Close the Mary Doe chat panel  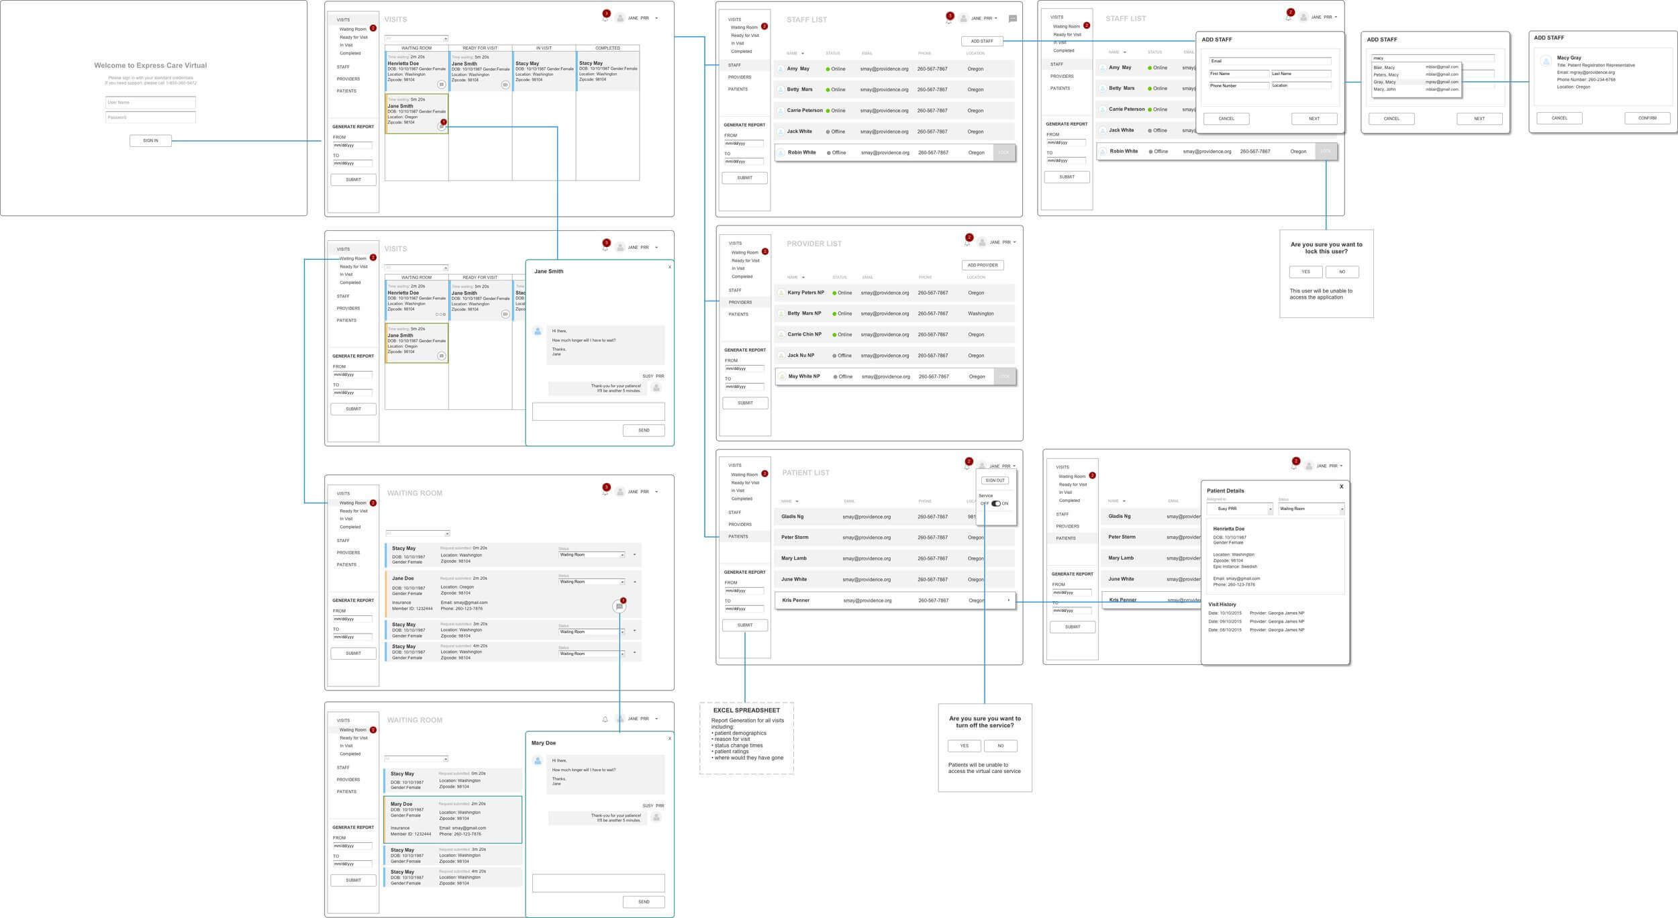click(x=669, y=738)
